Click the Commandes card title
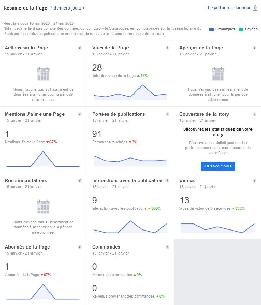This screenshot has width=261, height=305. point(106,247)
